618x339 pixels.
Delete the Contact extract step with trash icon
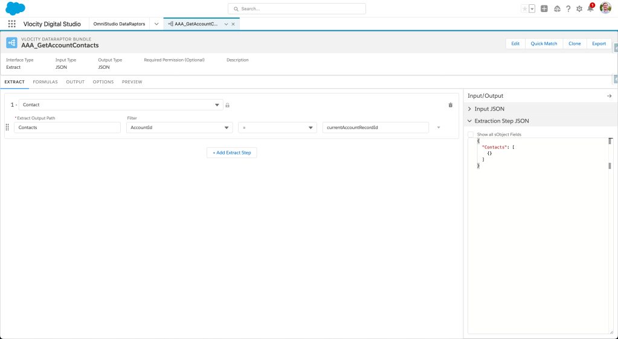click(x=450, y=105)
